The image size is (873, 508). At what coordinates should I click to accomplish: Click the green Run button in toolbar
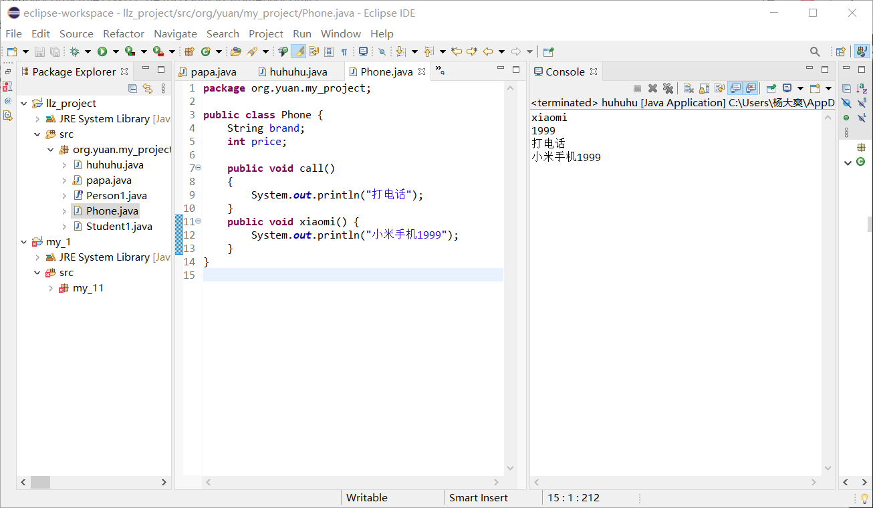click(x=102, y=51)
